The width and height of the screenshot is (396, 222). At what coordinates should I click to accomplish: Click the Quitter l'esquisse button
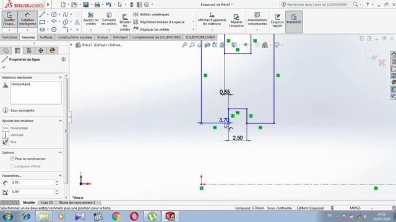(10, 19)
